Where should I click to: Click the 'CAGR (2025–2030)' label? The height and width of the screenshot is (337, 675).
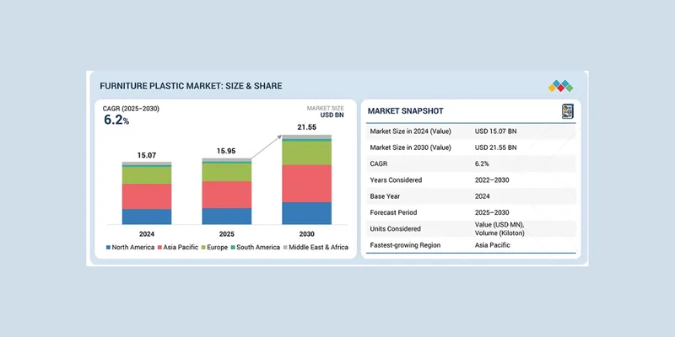(x=131, y=109)
